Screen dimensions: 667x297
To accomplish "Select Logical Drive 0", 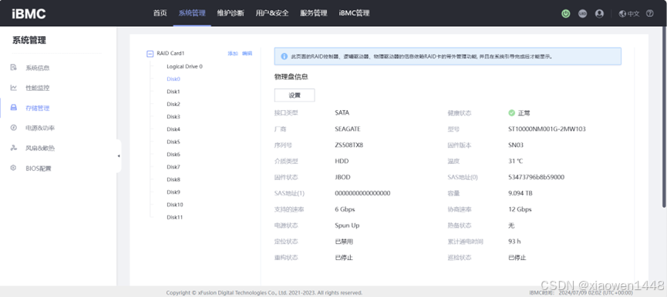I will (184, 67).
